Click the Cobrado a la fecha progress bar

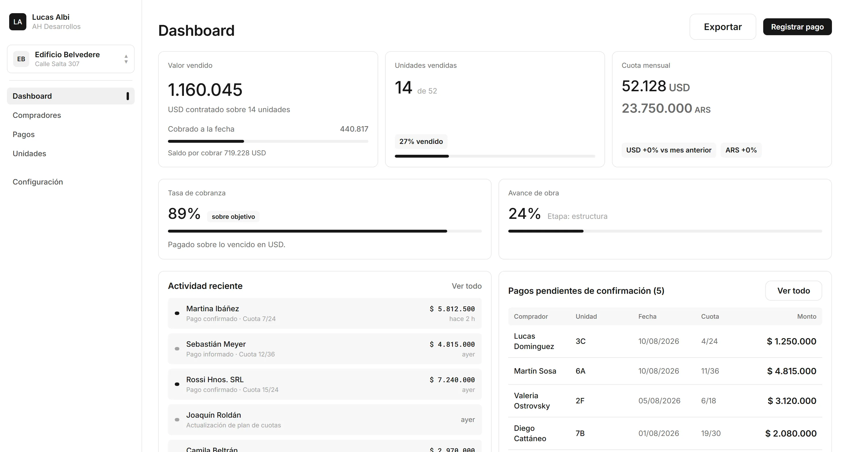[268, 141]
